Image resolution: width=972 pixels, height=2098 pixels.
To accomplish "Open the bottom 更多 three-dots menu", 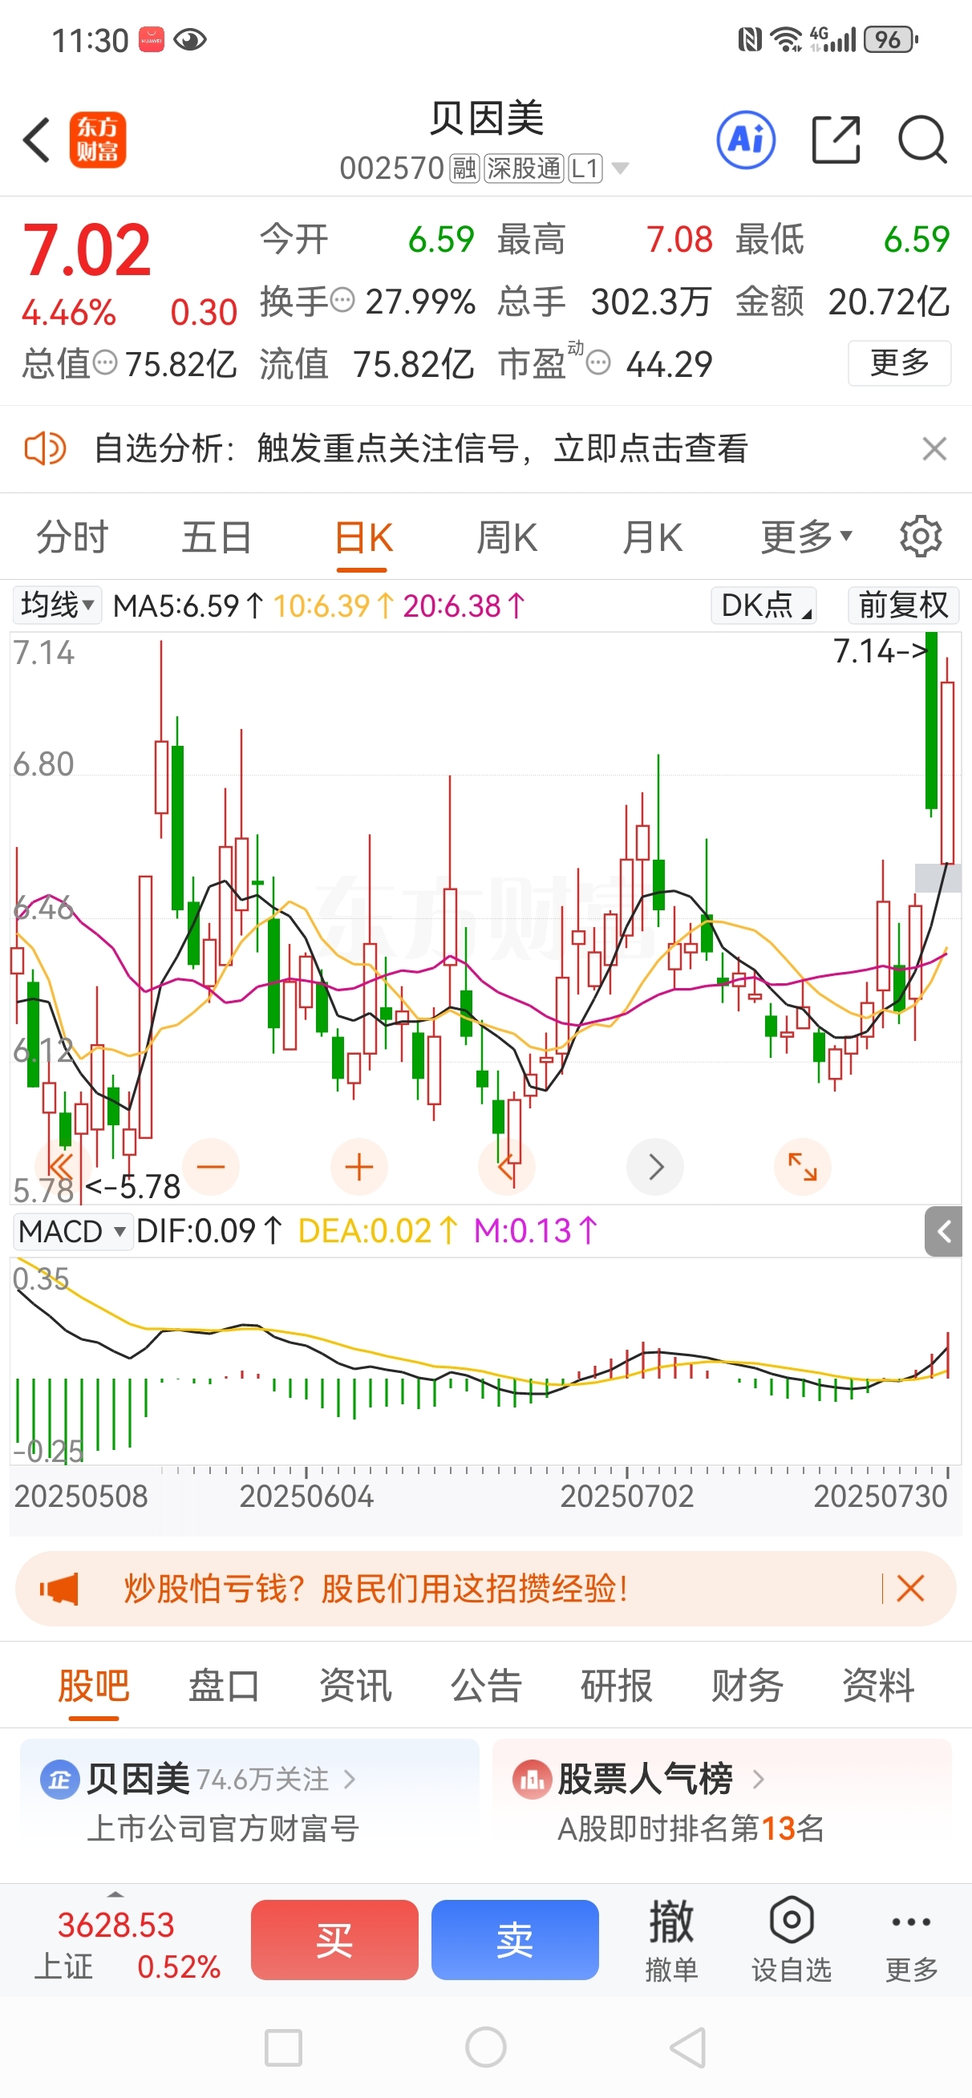I will click(x=912, y=1939).
